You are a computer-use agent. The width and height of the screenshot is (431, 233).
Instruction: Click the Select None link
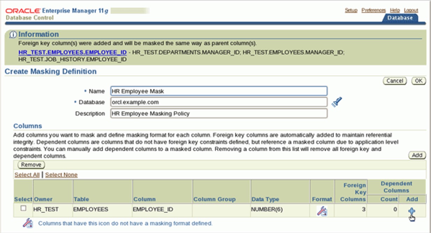pyautogui.click(x=61, y=175)
